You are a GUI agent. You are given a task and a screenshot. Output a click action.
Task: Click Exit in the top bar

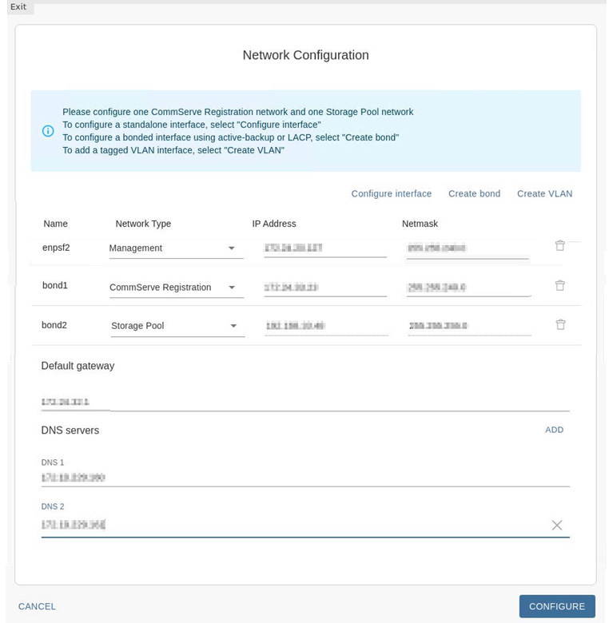click(18, 7)
